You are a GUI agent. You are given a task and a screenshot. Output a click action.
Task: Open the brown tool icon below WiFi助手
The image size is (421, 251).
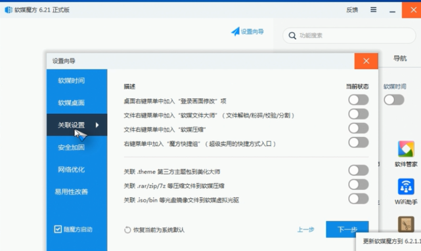tap(406, 224)
